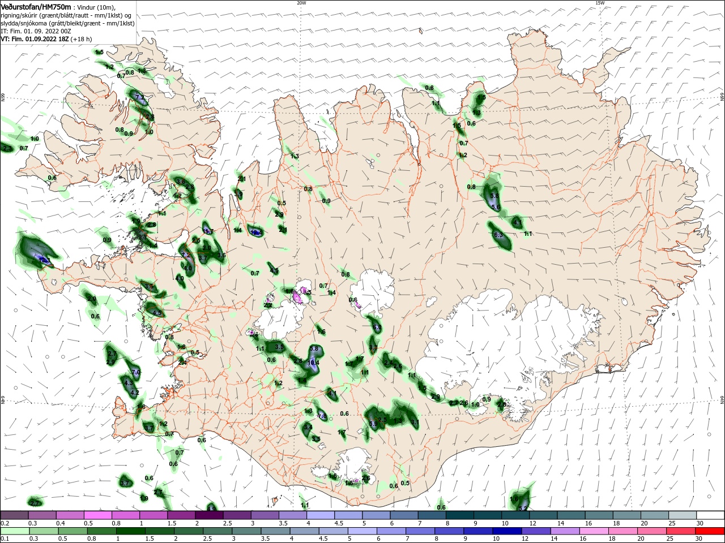725x543 pixels.
Task: Select the darkest purple 2 mm snow swatch
Action: pyautogui.click(x=209, y=515)
